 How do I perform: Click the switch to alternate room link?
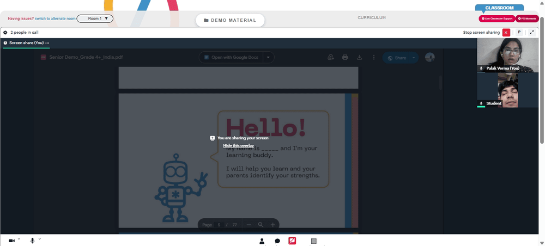click(55, 19)
